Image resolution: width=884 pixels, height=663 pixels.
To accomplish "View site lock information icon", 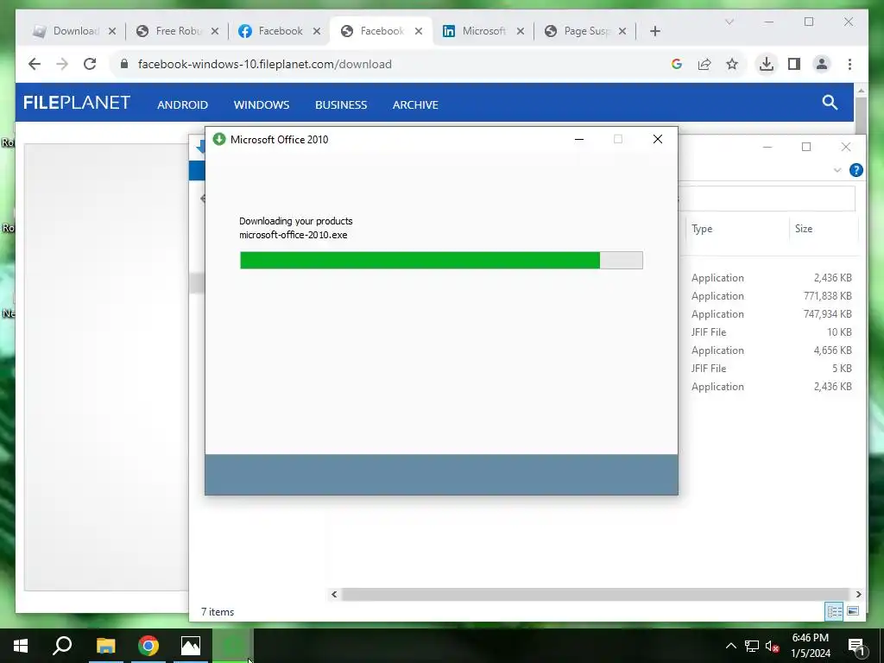I will point(124,64).
